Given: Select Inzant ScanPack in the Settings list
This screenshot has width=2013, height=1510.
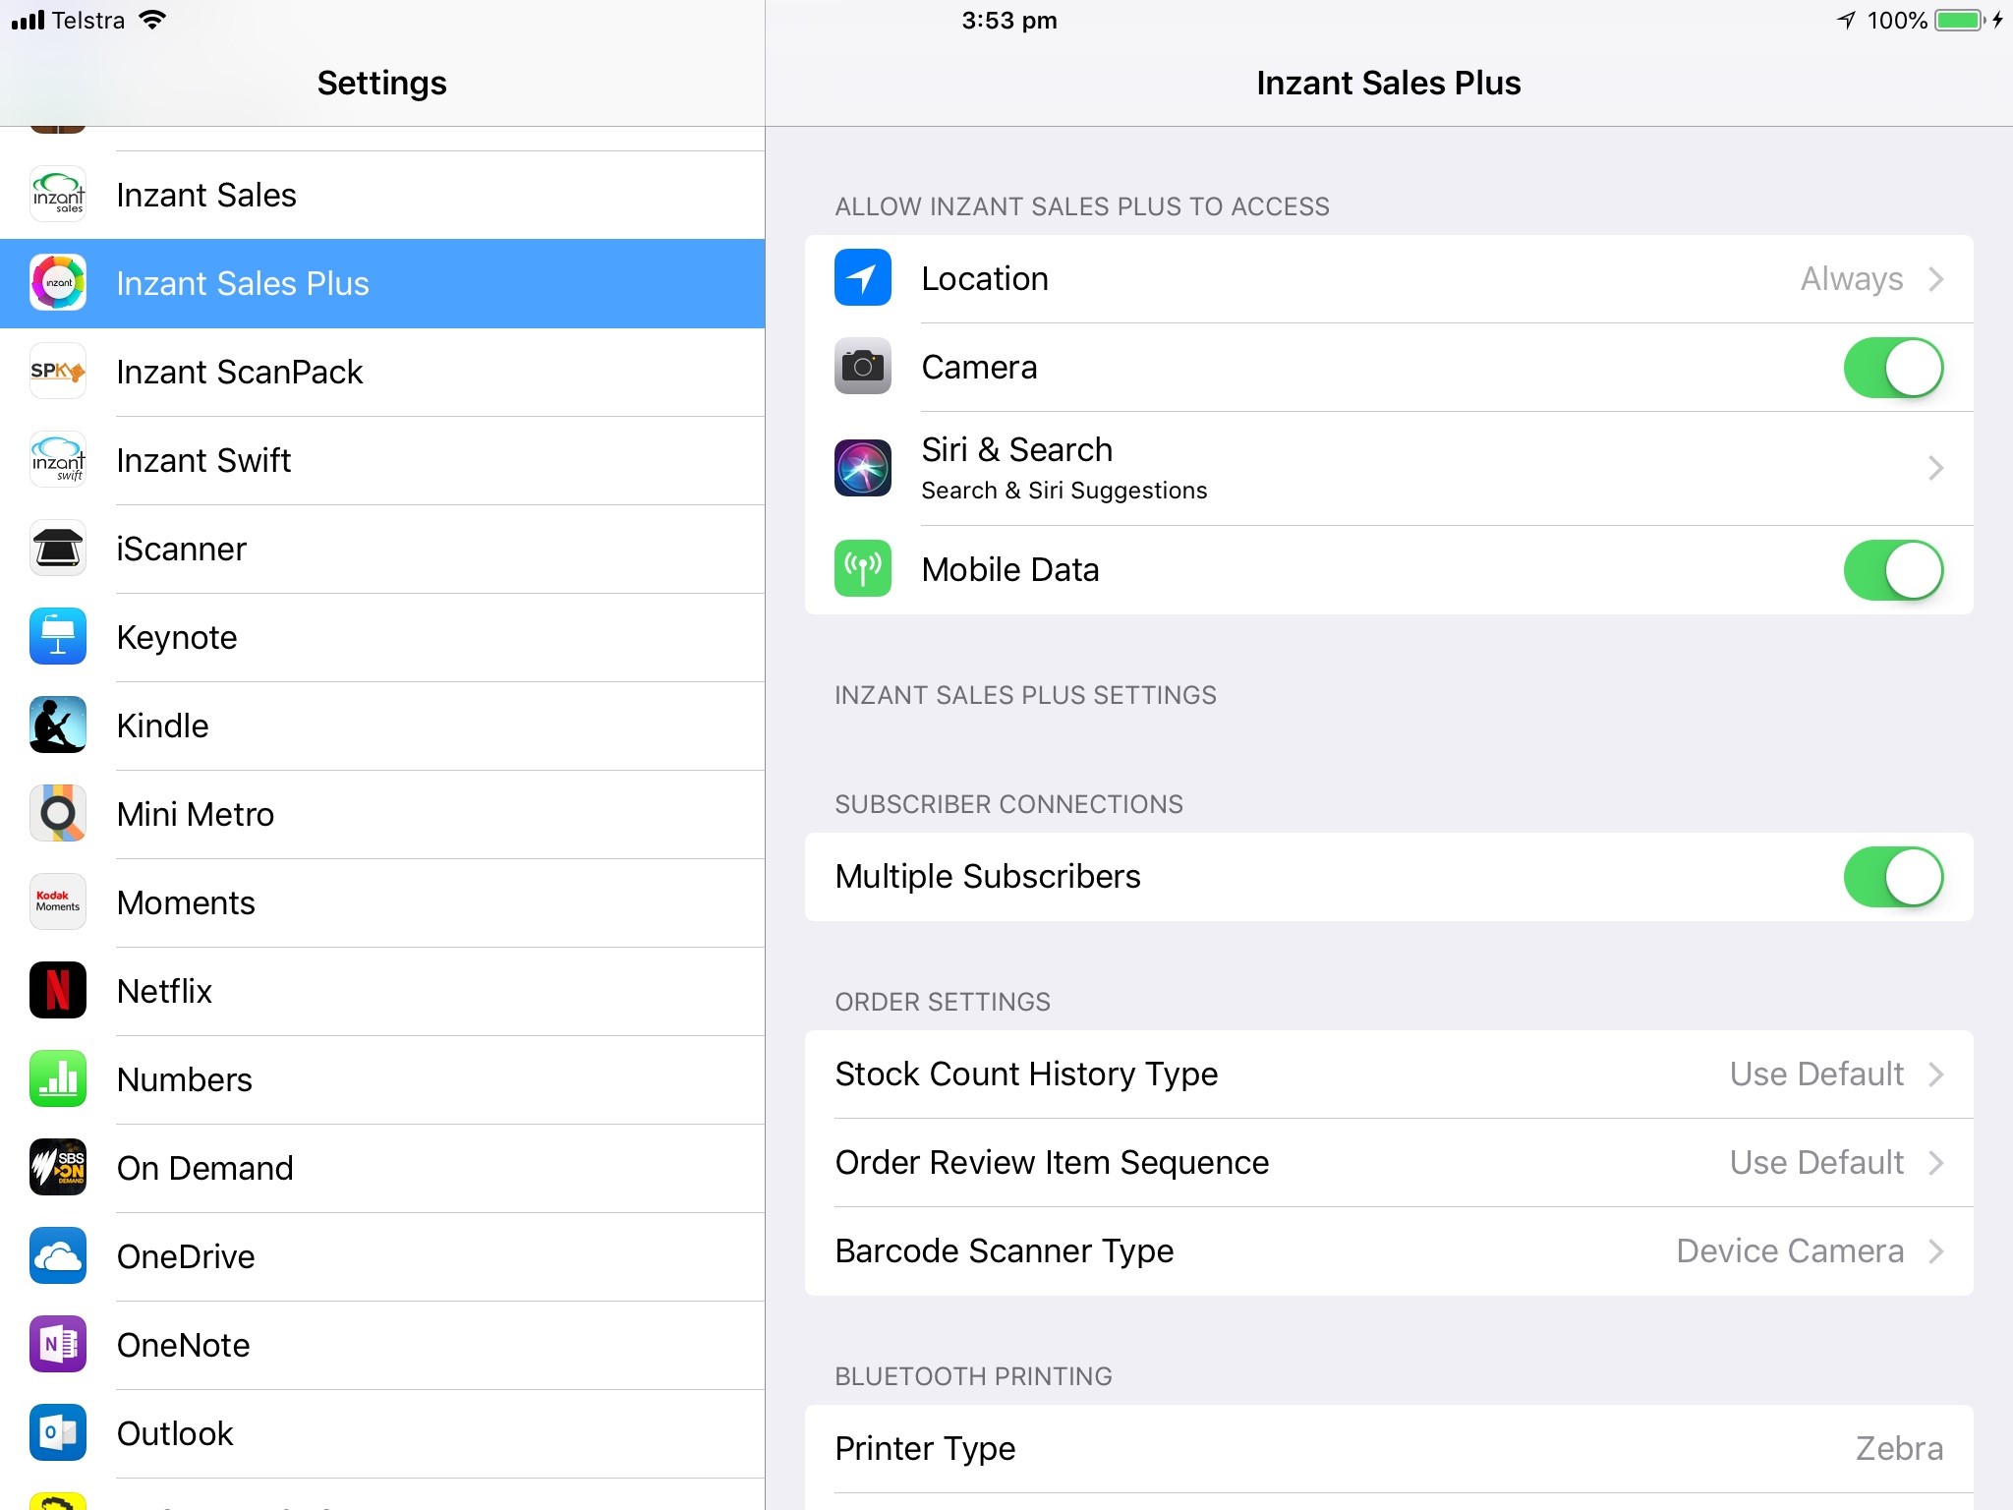Looking at the screenshot, I should tap(381, 373).
